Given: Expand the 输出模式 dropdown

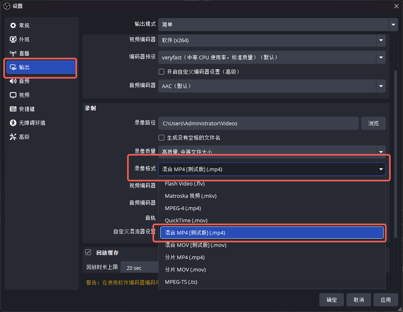Looking at the screenshot, I should pyautogui.click(x=393, y=24).
